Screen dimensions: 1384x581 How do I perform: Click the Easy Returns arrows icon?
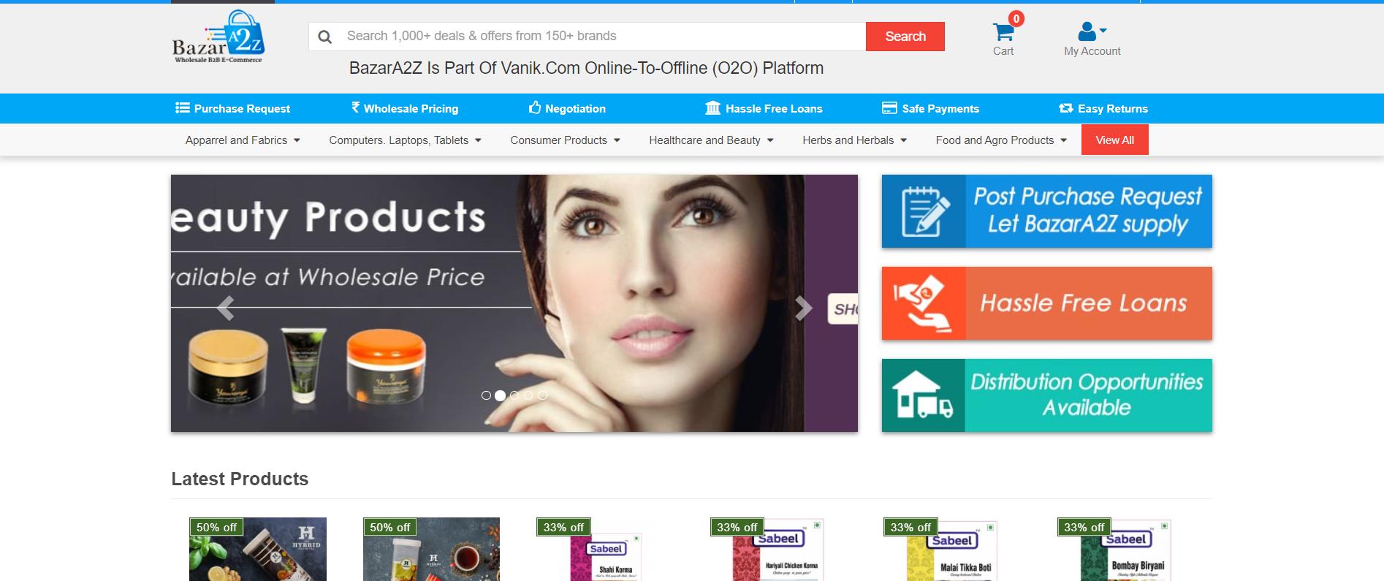(1065, 108)
